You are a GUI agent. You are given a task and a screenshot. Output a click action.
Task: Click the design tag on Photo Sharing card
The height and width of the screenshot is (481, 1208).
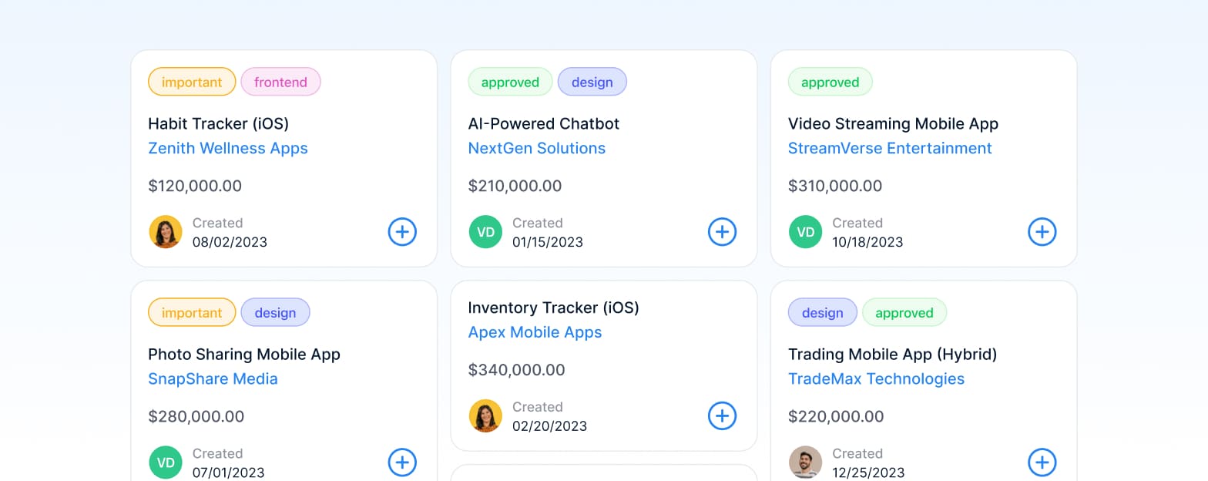point(275,312)
